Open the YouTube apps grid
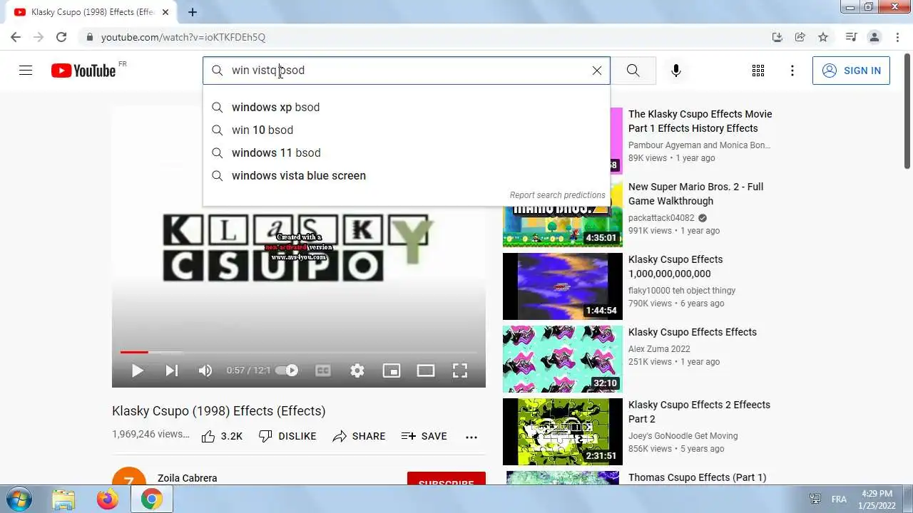Screen dimensions: 913x513 [x=758, y=71]
